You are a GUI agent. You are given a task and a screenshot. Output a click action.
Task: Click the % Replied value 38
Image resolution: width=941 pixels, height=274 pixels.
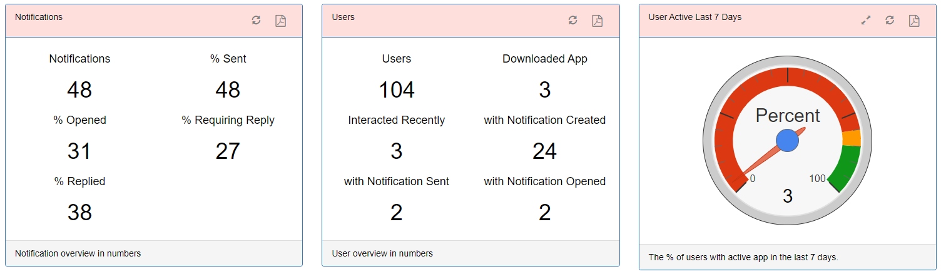pos(79,213)
